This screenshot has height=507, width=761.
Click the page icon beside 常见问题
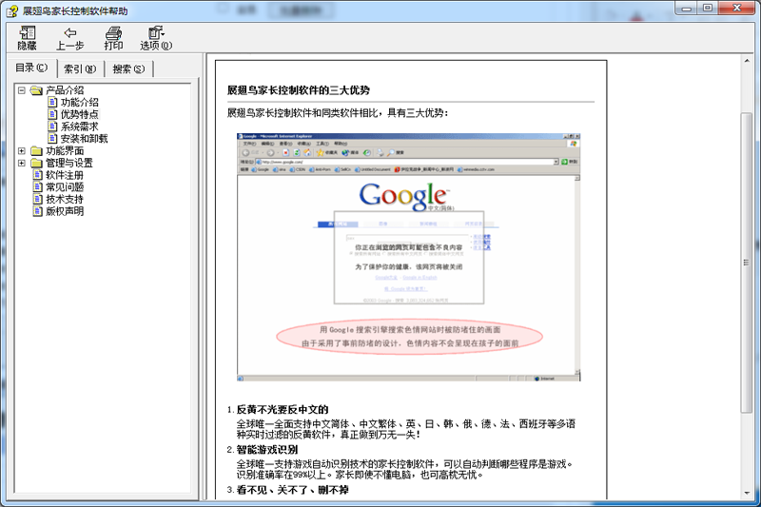[x=38, y=186]
